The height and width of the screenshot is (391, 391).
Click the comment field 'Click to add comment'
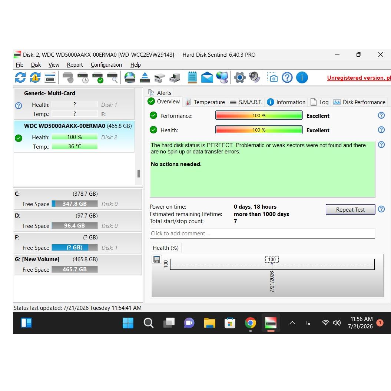click(x=262, y=233)
